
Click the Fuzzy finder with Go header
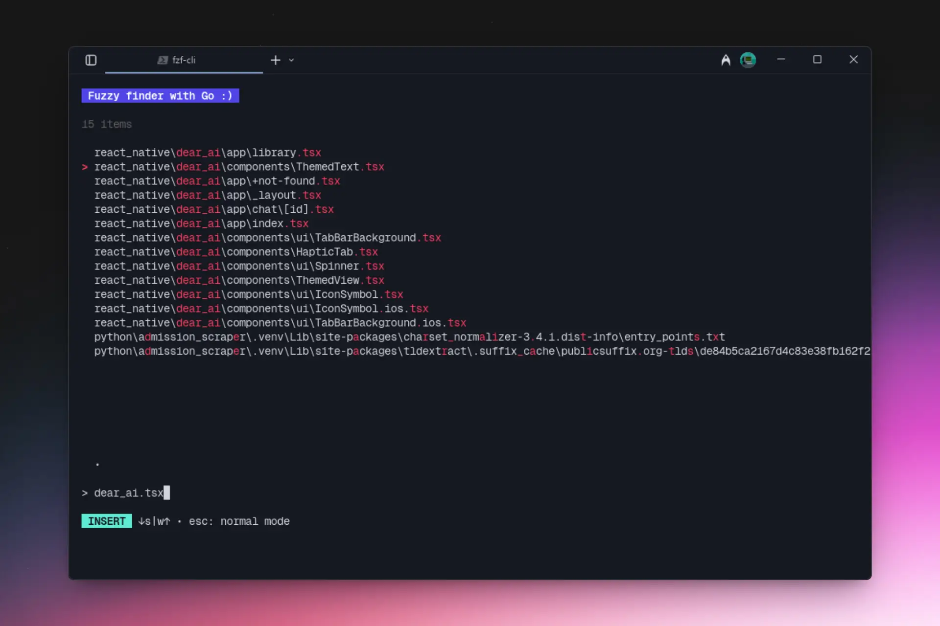point(160,96)
